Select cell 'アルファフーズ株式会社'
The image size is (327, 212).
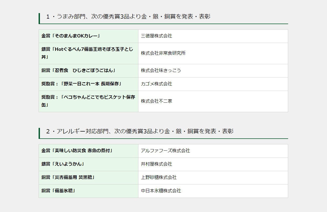213,151
